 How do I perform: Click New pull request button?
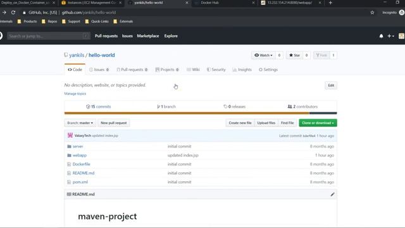pyautogui.click(x=114, y=123)
